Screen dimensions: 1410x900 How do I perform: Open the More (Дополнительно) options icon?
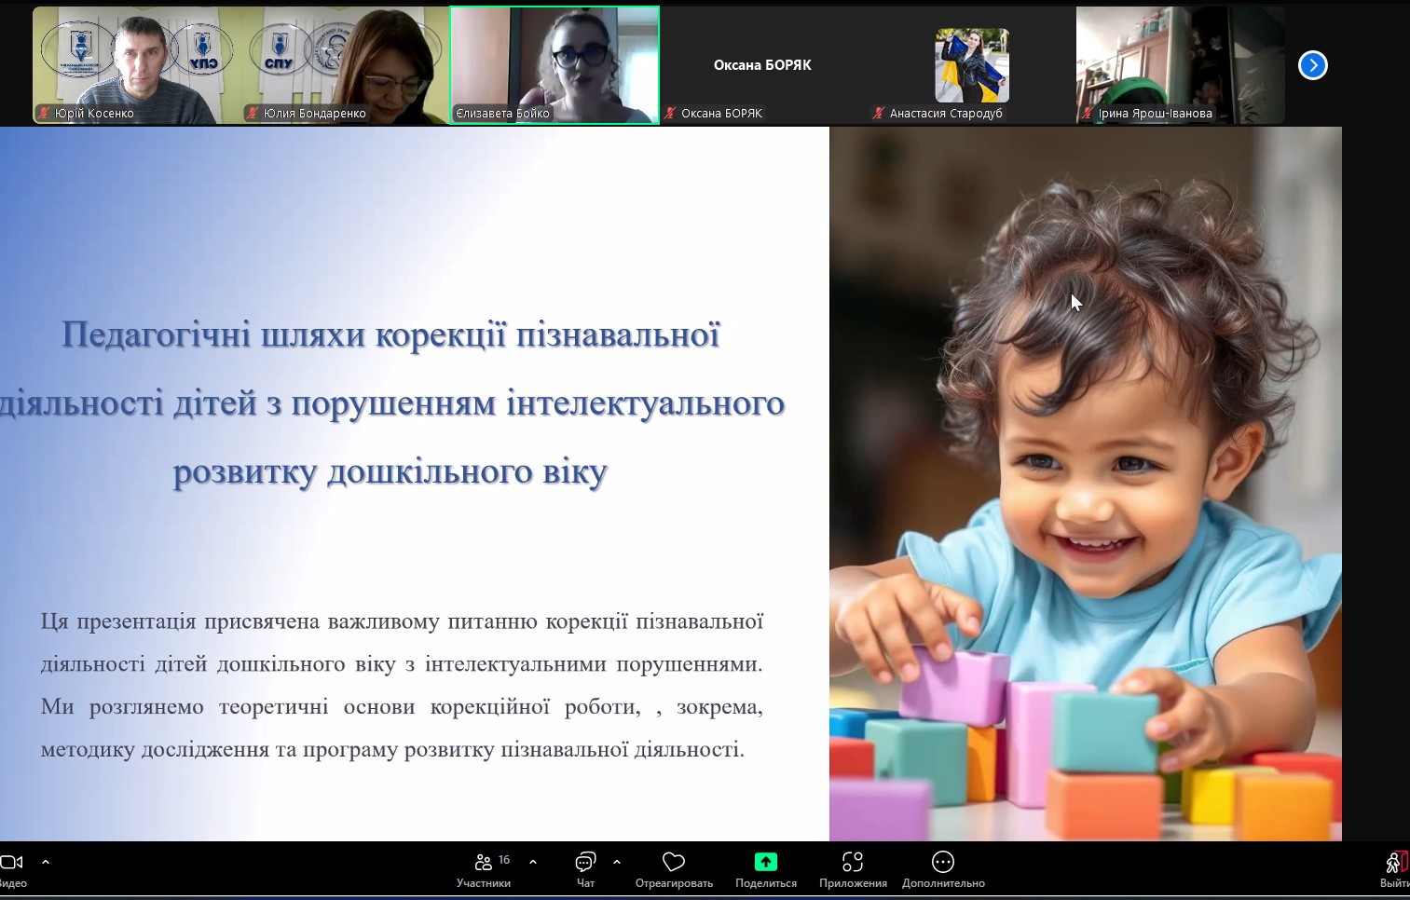pyautogui.click(x=942, y=863)
